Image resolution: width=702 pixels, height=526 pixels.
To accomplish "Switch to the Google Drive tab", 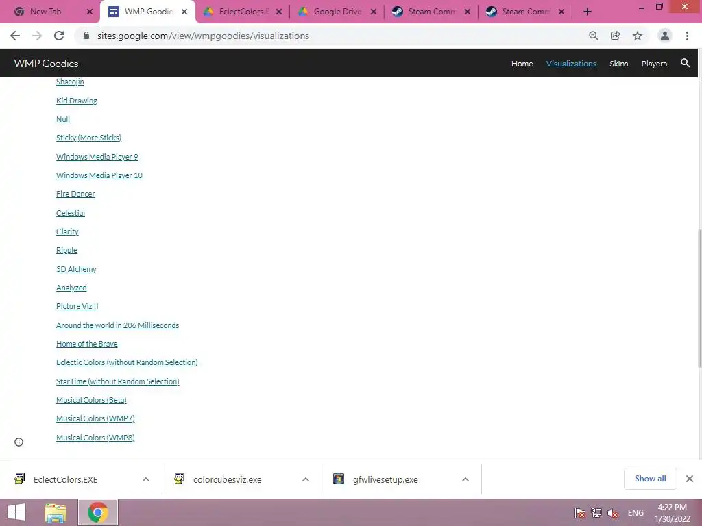I will 337,12.
